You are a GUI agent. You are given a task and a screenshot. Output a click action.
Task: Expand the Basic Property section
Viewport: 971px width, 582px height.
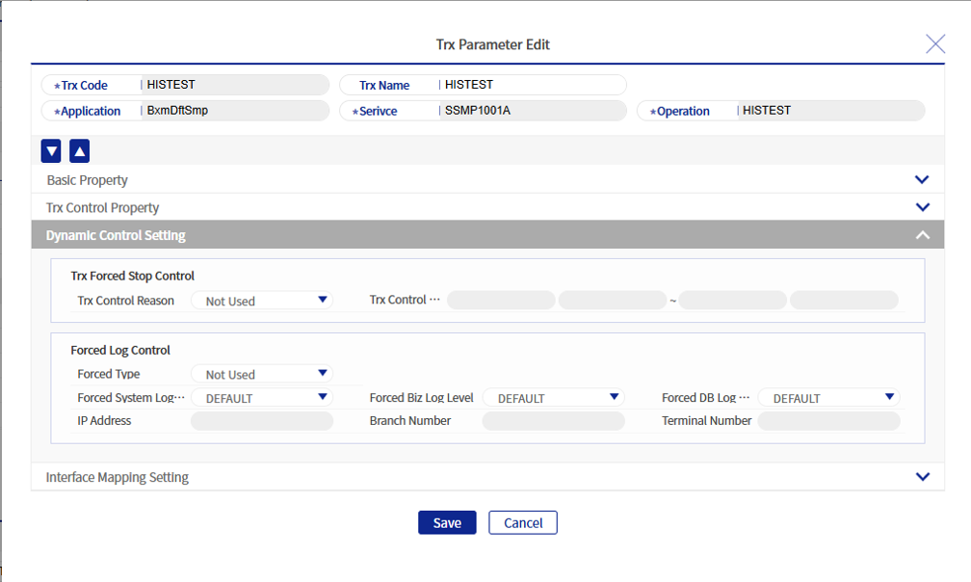coord(922,180)
